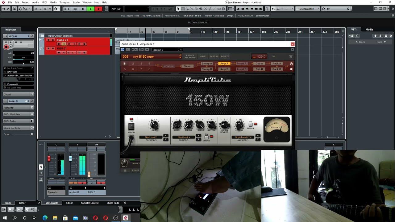This screenshot has height=222, width=395.
Task: Toggle the Snap grid icon
Action: pos(278,9)
